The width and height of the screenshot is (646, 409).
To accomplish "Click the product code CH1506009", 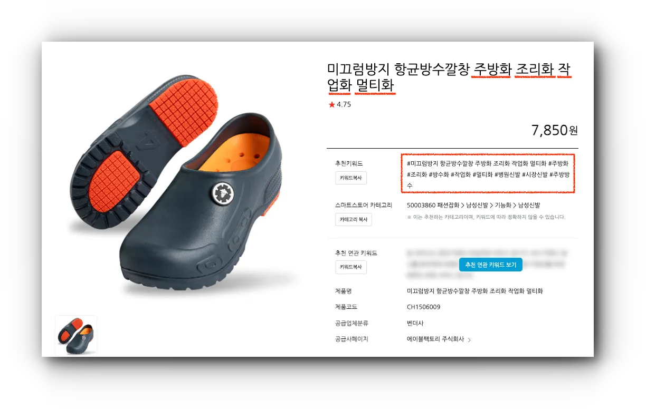I will click(423, 307).
